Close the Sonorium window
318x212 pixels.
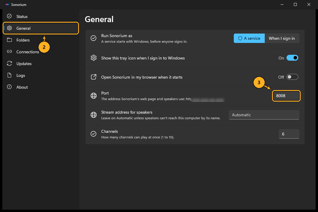309,4
